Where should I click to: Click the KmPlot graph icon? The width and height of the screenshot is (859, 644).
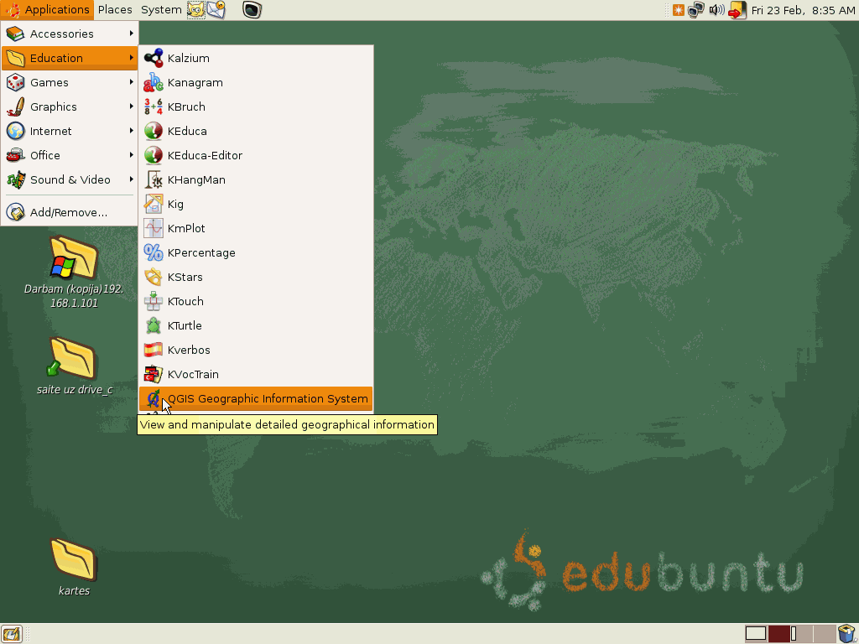154,228
